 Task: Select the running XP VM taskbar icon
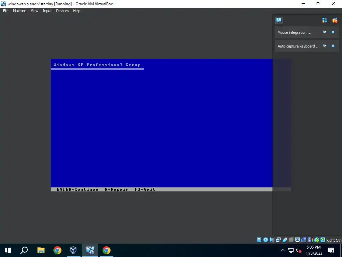pos(90,250)
